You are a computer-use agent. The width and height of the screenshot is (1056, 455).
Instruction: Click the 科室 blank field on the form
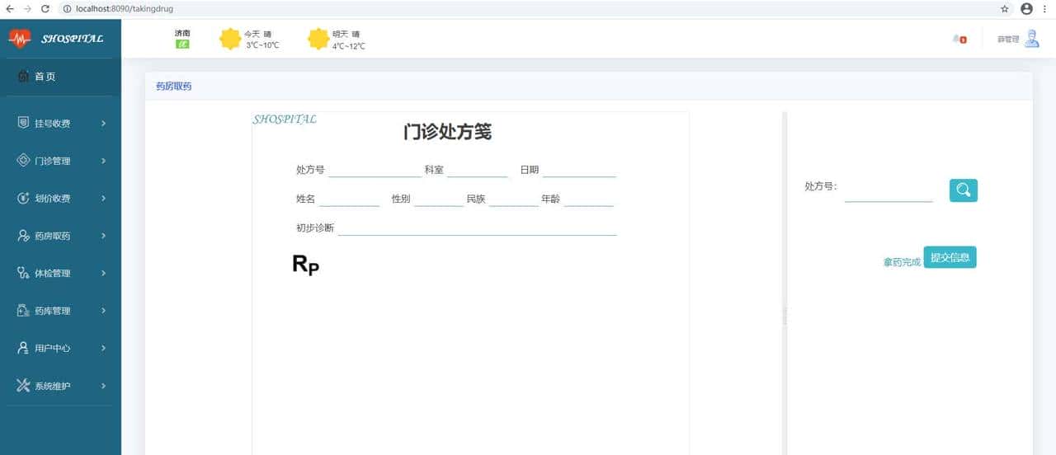[x=477, y=170]
